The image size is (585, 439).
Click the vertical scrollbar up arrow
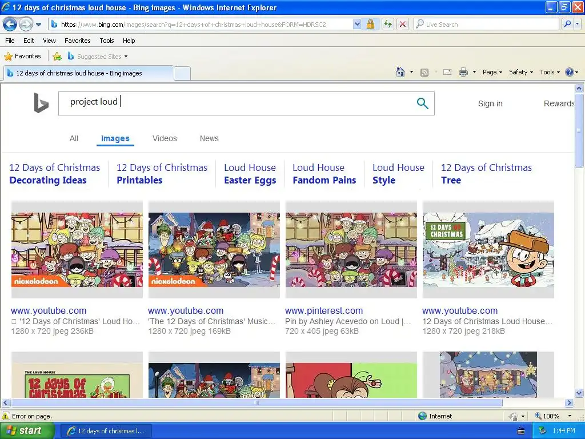coord(579,89)
